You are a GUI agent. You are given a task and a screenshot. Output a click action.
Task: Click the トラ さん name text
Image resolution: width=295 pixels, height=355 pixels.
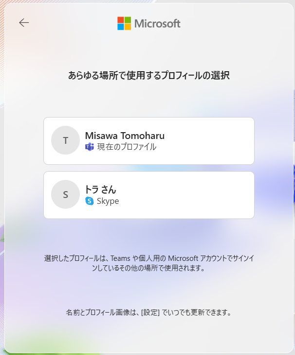(x=100, y=190)
